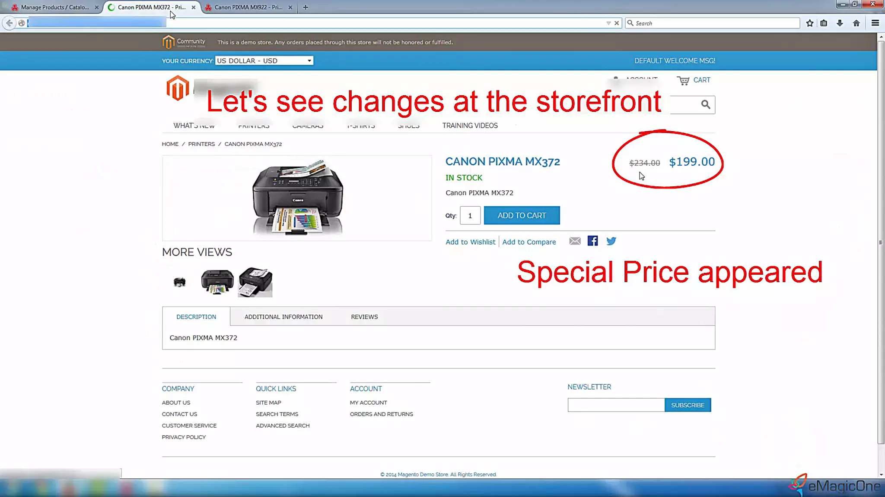Click the email-to-a-friend envelope icon
885x497 pixels.
(575, 241)
